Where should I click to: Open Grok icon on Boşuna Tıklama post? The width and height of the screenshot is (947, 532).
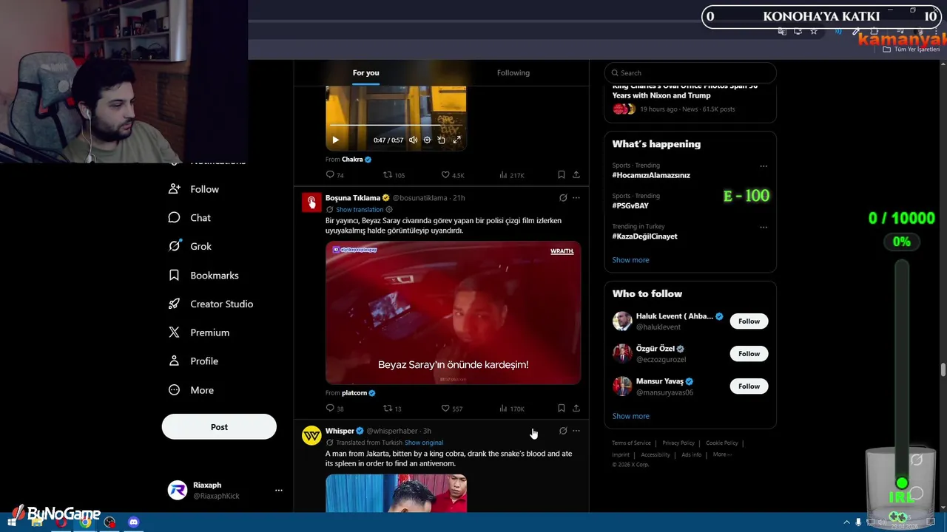click(563, 198)
